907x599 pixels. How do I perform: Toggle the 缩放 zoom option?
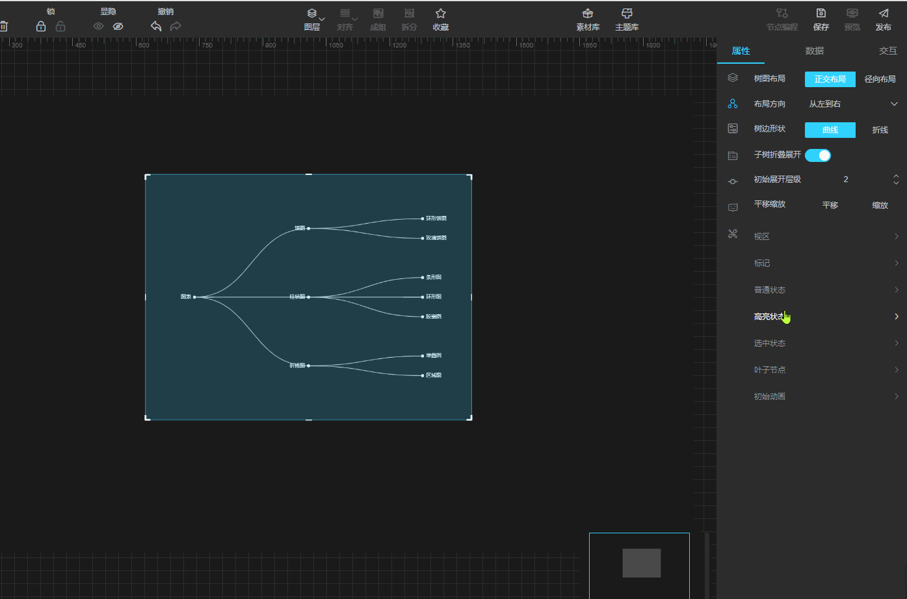coord(880,206)
